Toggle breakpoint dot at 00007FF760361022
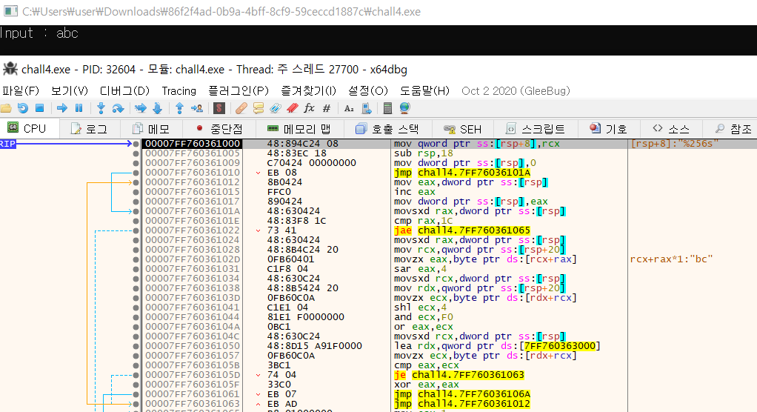The width and height of the screenshot is (757, 412). (136, 230)
